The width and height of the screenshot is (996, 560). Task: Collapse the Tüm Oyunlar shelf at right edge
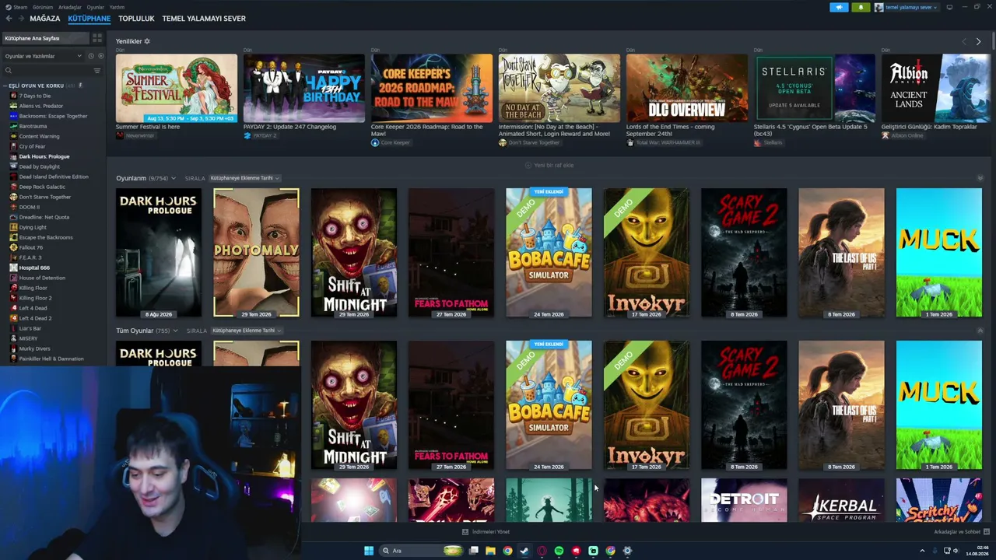tap(980, 331)
